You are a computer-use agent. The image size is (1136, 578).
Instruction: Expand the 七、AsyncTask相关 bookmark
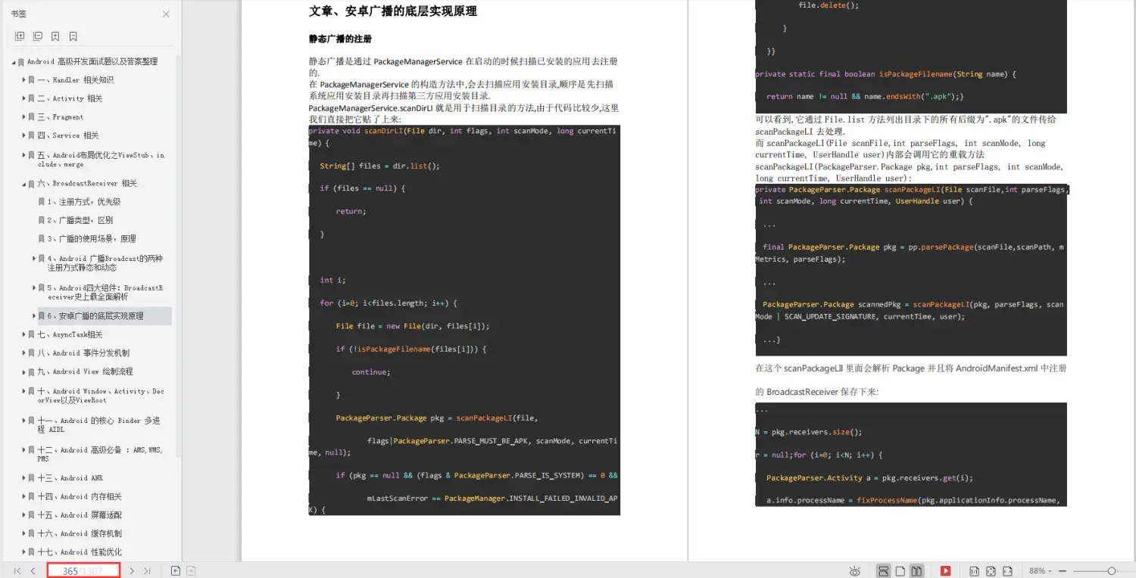tap(24, 334)
